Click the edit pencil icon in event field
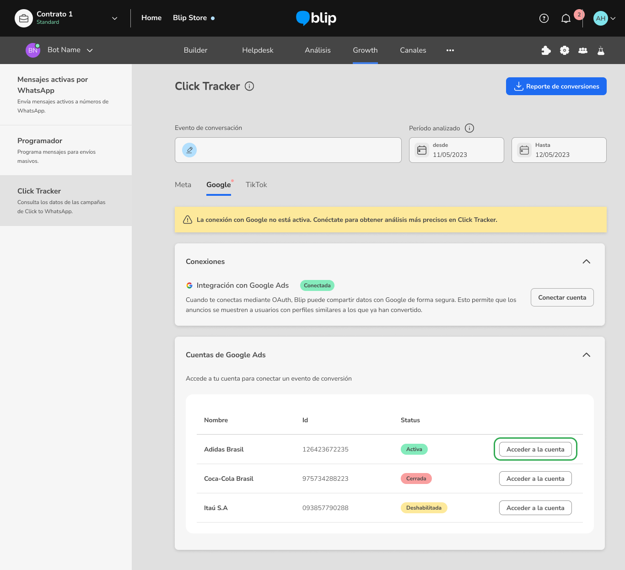The width and height of the screenshot is (625, 570). [189, 150]
